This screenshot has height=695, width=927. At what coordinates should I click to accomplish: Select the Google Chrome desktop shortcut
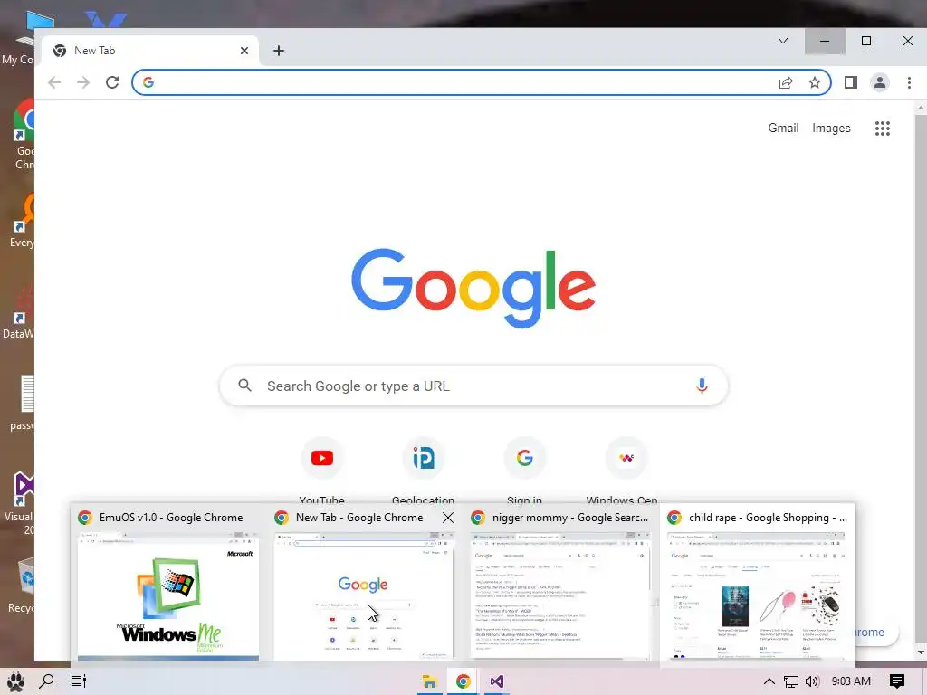tap(24, 135)
